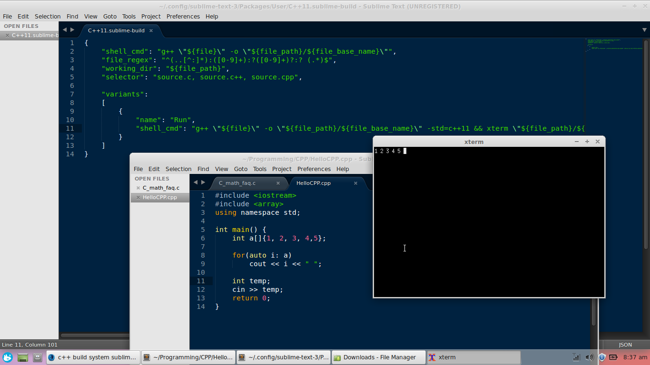Click the blue shield update notifier icon
The width and height of the screenshot is (650, 365).
click(x=601, y=357)
